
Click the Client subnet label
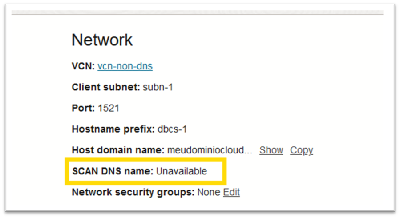pyautogui.click(x=106, y=87)
